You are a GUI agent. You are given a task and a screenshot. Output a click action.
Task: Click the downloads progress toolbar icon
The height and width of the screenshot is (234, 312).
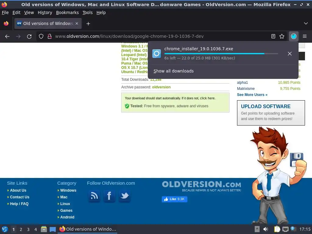(293, 36)
